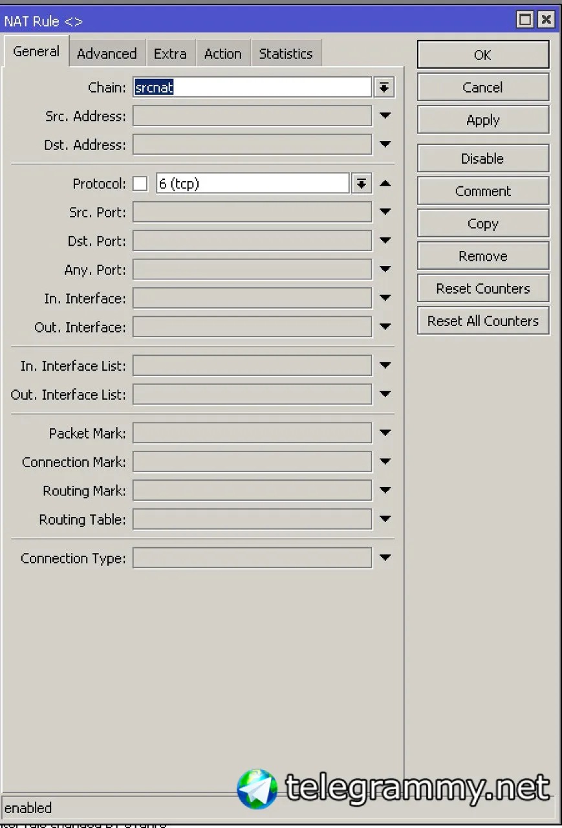Screen dimensions: 562x828
Task: Expand the Src. Port field
Action: point(385,212)
